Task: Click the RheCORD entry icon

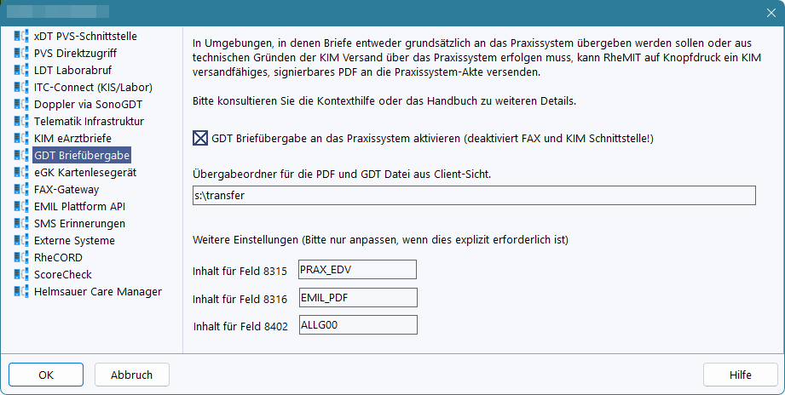Action: (21, 258)
